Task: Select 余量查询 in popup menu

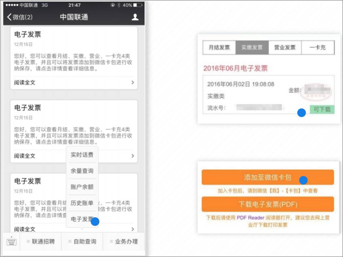Action: (x=82, y=171)
